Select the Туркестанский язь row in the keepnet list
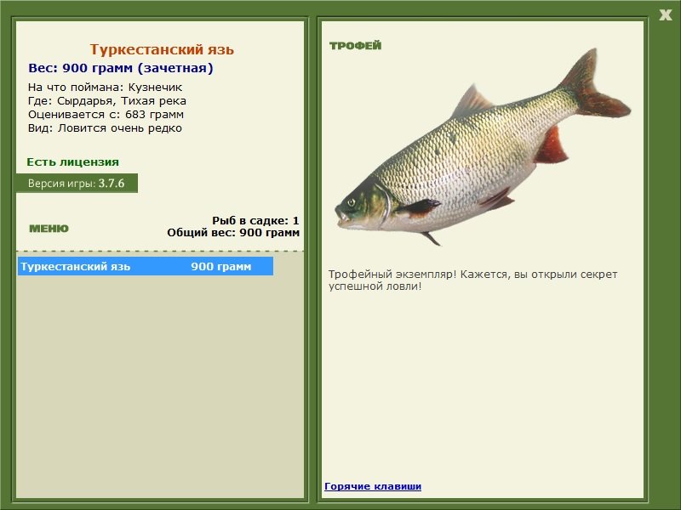 pyautogui.click(x=146, y=266)
